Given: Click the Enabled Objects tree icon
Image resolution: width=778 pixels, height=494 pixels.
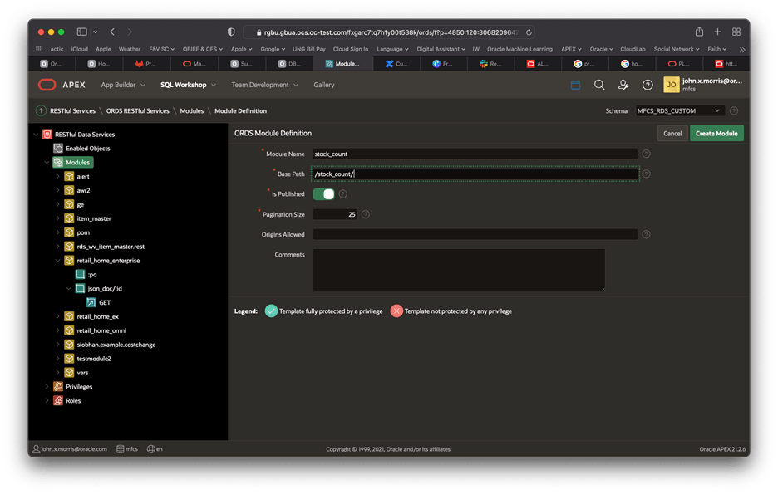Looking at the screenshot, I should click(58, 148).
